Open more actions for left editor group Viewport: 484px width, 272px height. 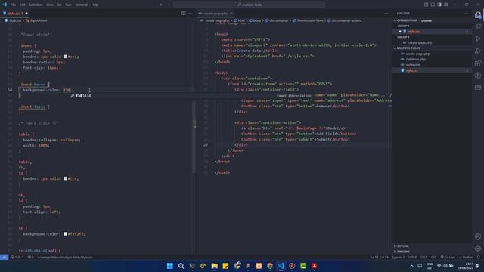[191, 14]
